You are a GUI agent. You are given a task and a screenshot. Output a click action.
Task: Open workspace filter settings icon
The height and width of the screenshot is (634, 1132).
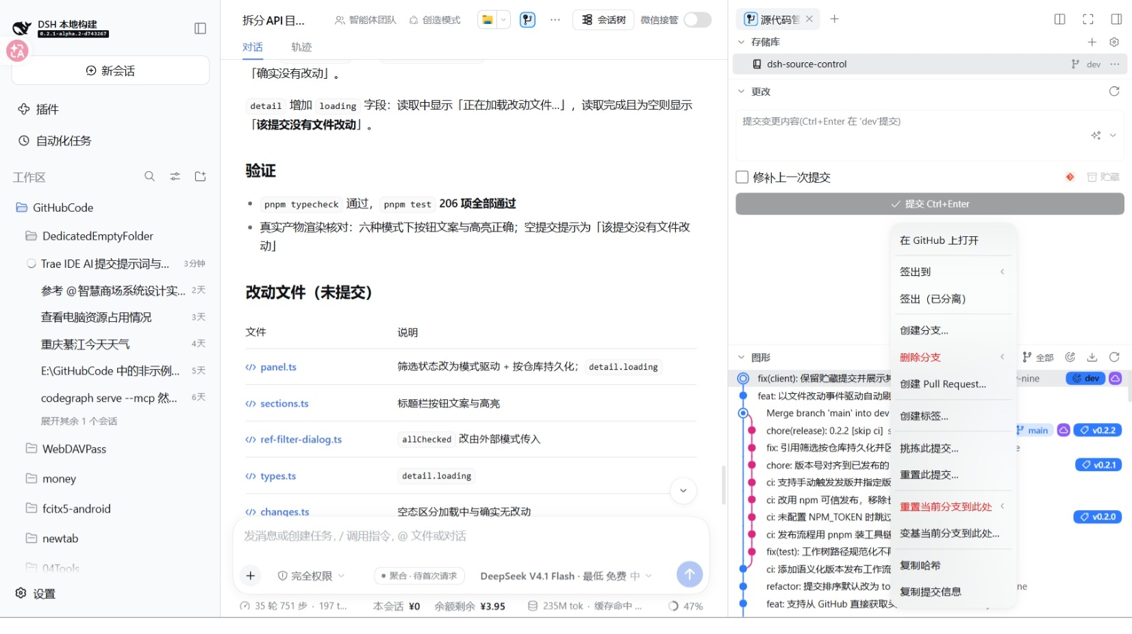coord(175,177)
